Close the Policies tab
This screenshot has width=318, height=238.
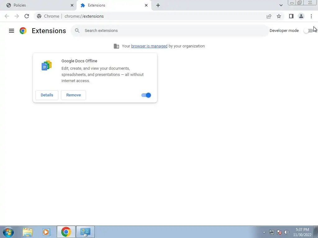(72, 5)
